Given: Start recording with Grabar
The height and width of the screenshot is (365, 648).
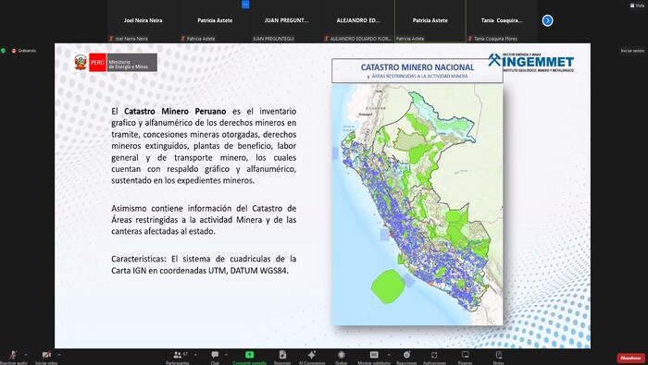Looking at the screenshot, I should tap(342, 357).
